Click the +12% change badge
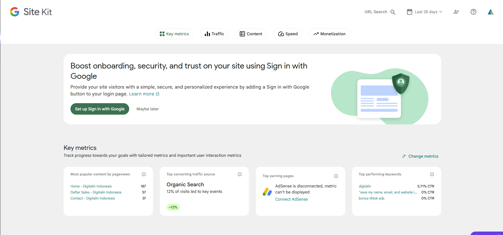 pyautogui.click(x=173, y=207)
